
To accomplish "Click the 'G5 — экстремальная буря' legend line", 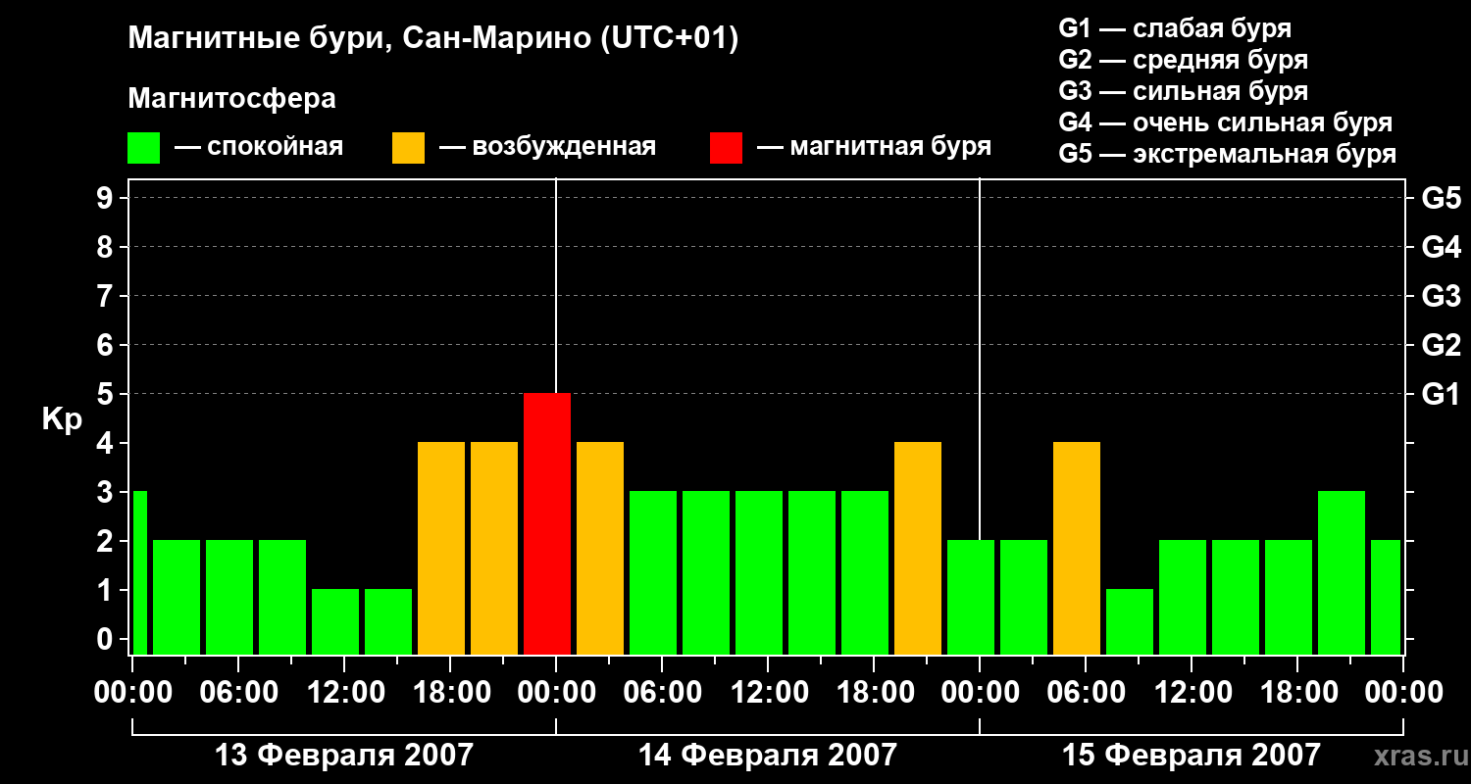I will 1227,154.
